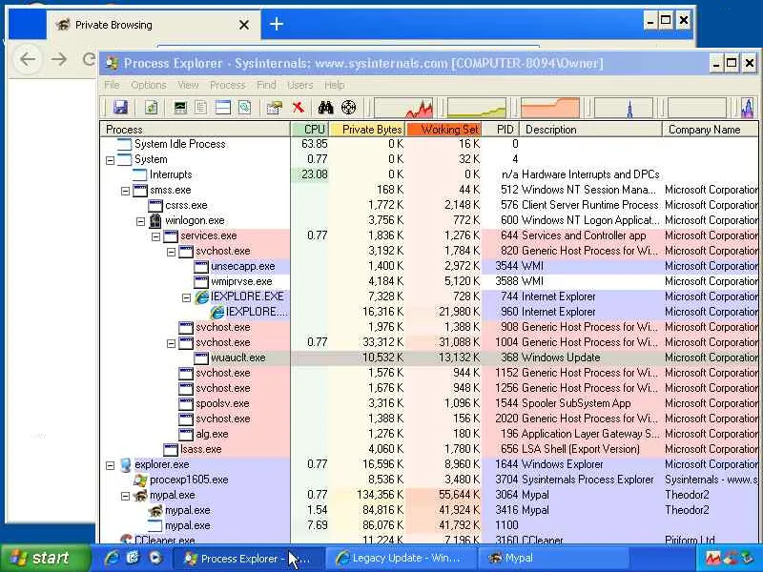The height and width of the screenshot is (572, 763).
Task: Click the I/O history graph with blue spike
Action: pos(624,108)
